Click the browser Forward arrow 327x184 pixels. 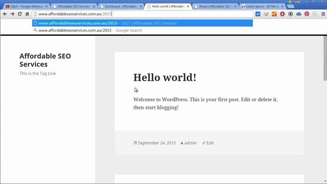coord(12,14)
